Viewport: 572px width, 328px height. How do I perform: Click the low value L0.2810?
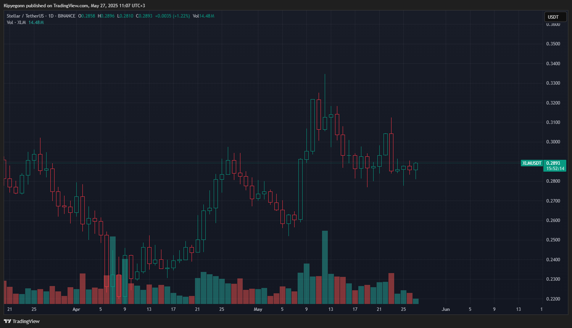coord(125,16)
